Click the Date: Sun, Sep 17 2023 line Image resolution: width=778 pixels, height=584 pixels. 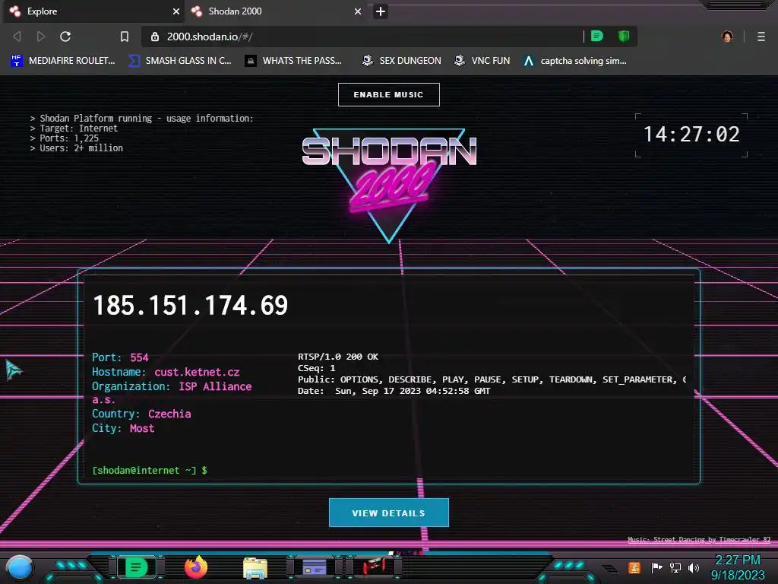pyautogui.click(x=394, y=391)
